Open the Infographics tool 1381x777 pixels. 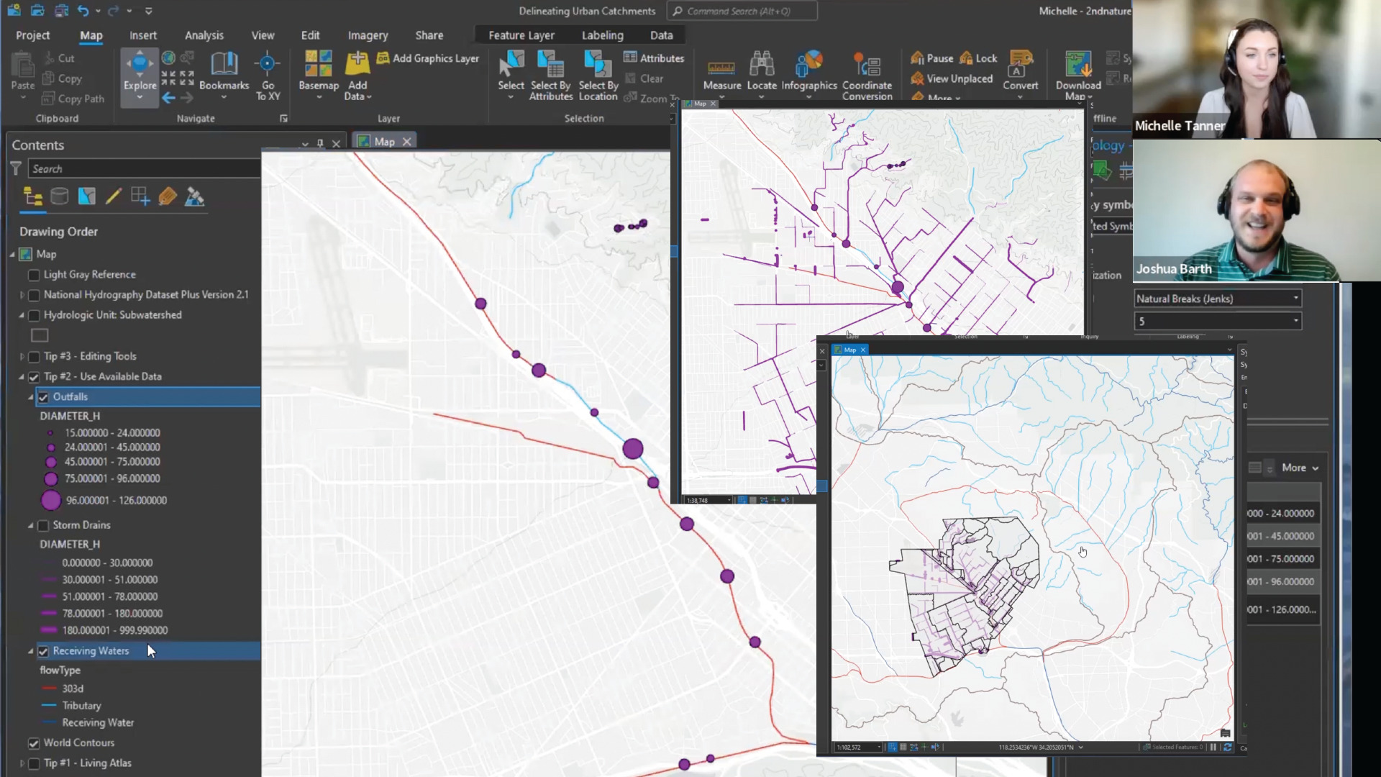point(809,74)
